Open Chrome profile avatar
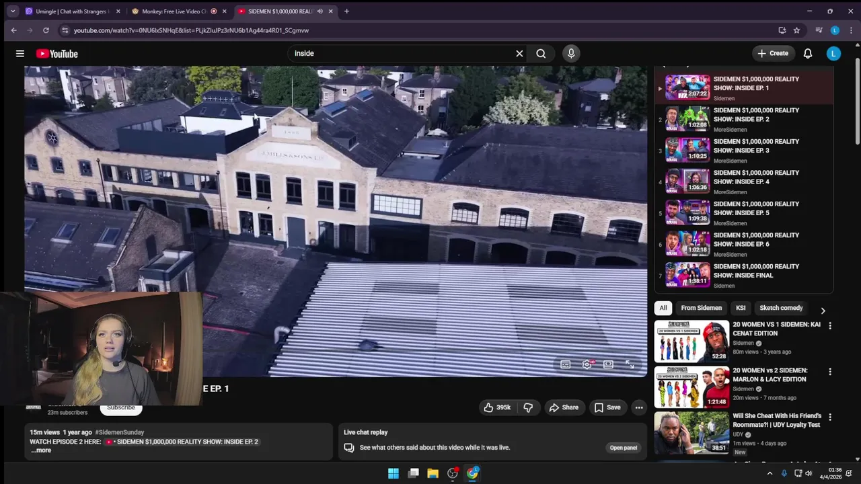Viewport: 861px width, 484px height. [x=835, y=30]
